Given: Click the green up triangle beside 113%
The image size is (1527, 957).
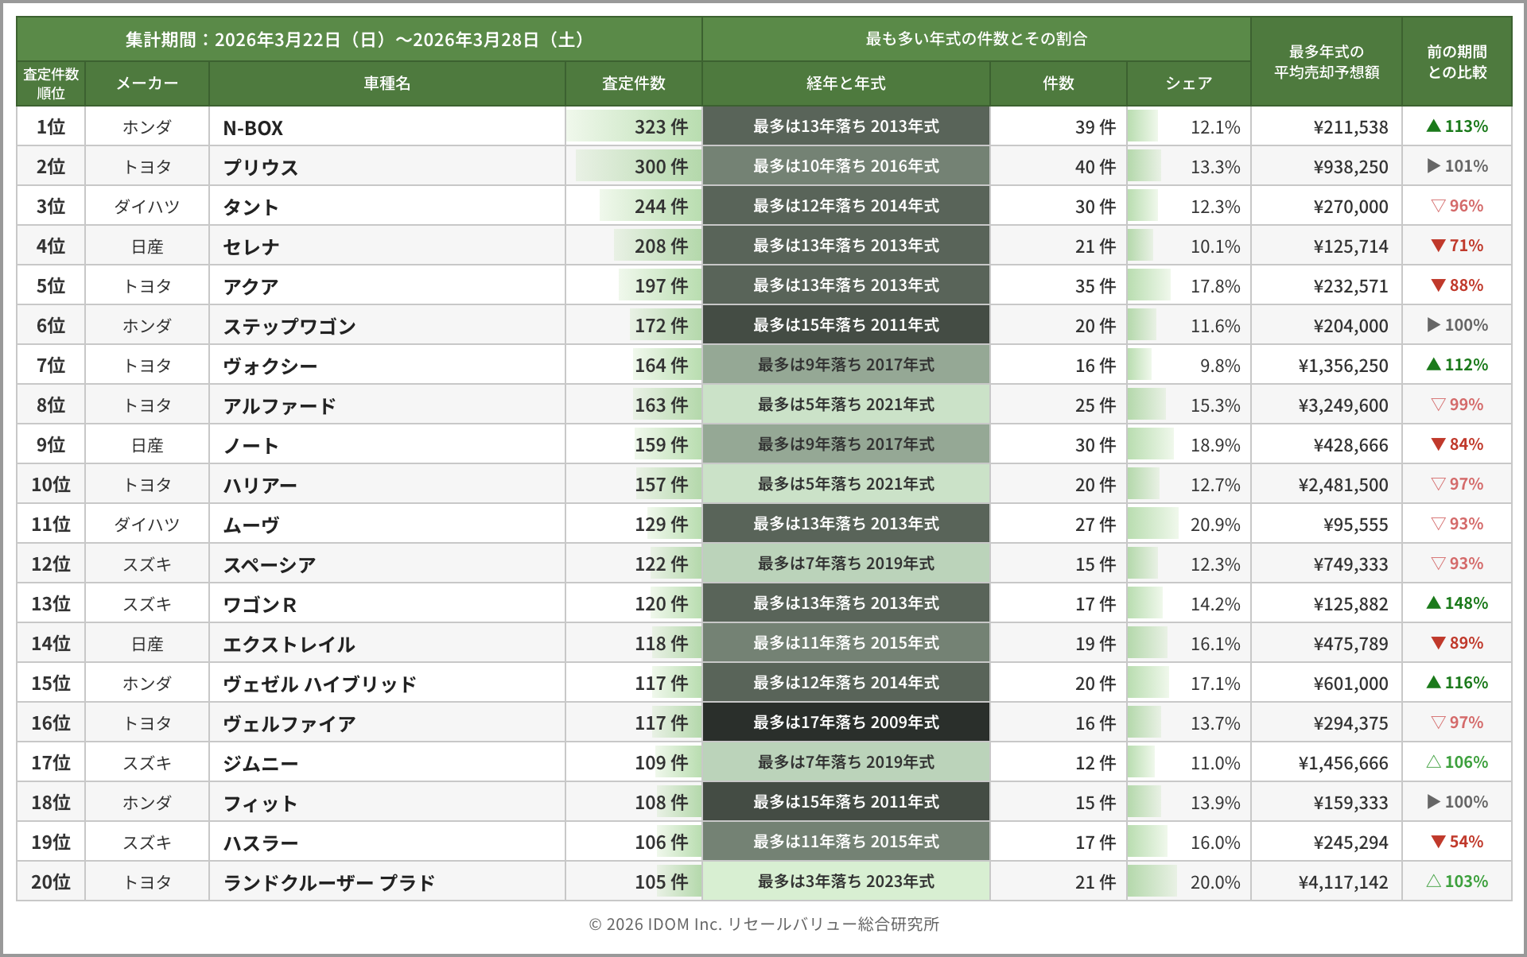Looking at the screenshot, I should point(1434,126).
